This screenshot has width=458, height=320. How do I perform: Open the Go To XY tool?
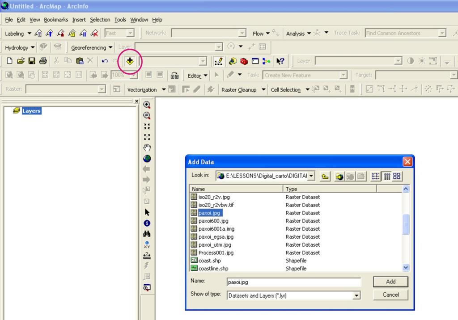(x=147, y=244)
